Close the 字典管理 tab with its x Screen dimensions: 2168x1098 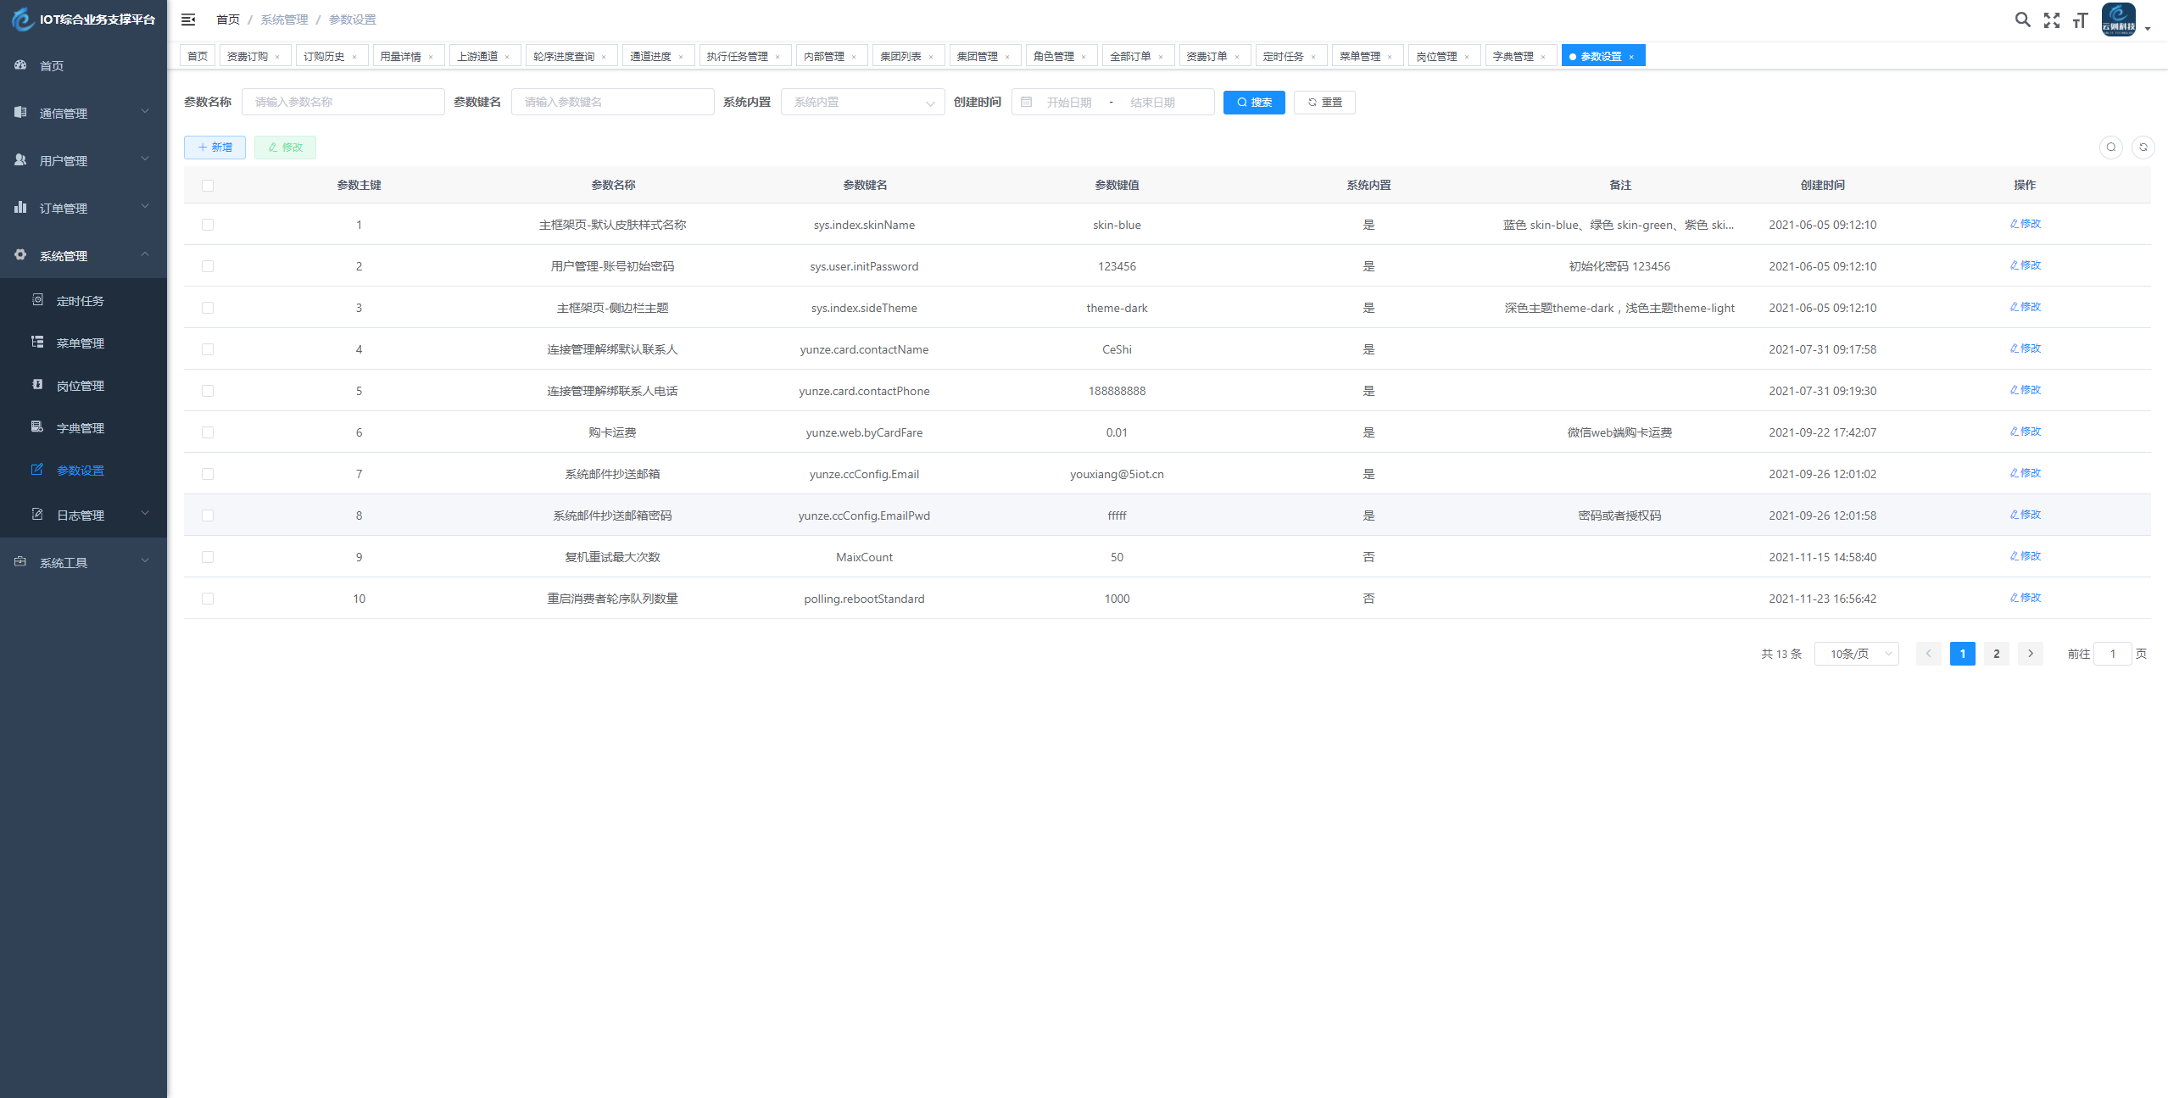point(1543,57)
